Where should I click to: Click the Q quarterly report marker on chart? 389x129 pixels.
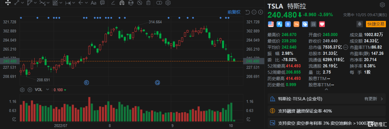[x=158, y=82]
